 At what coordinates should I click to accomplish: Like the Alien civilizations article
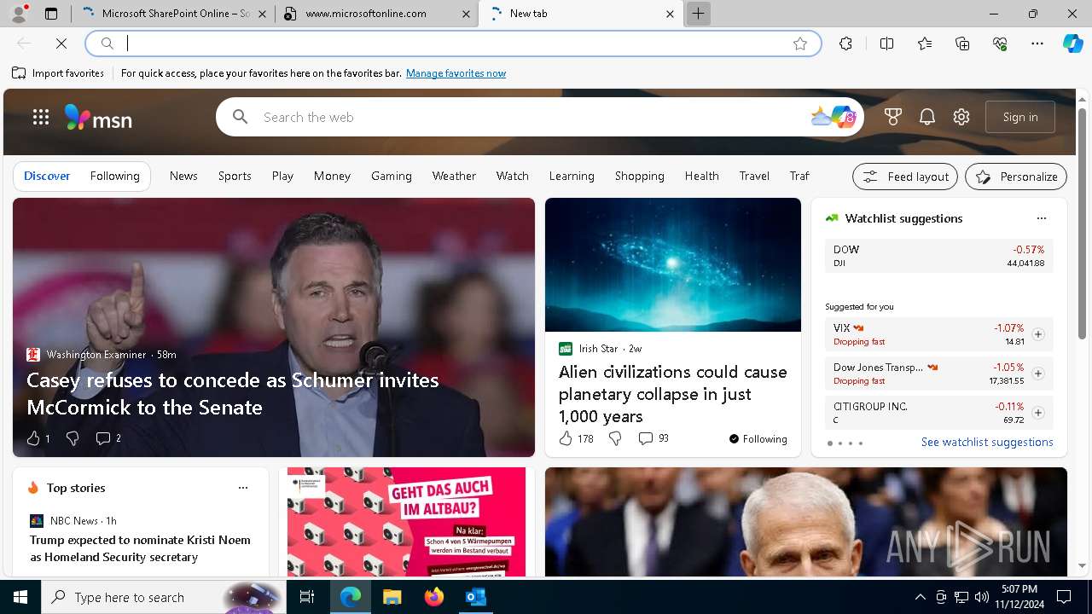[x=576, y=438]
